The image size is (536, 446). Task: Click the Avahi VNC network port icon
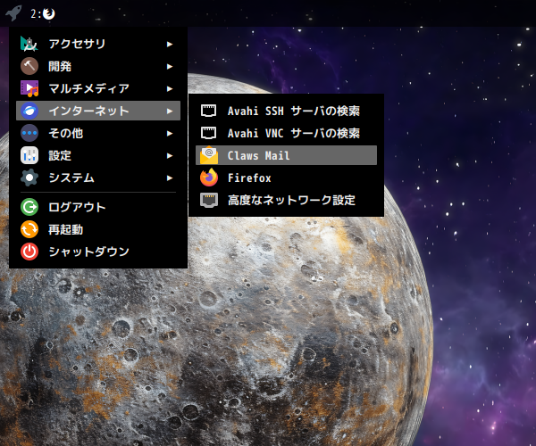208,133
